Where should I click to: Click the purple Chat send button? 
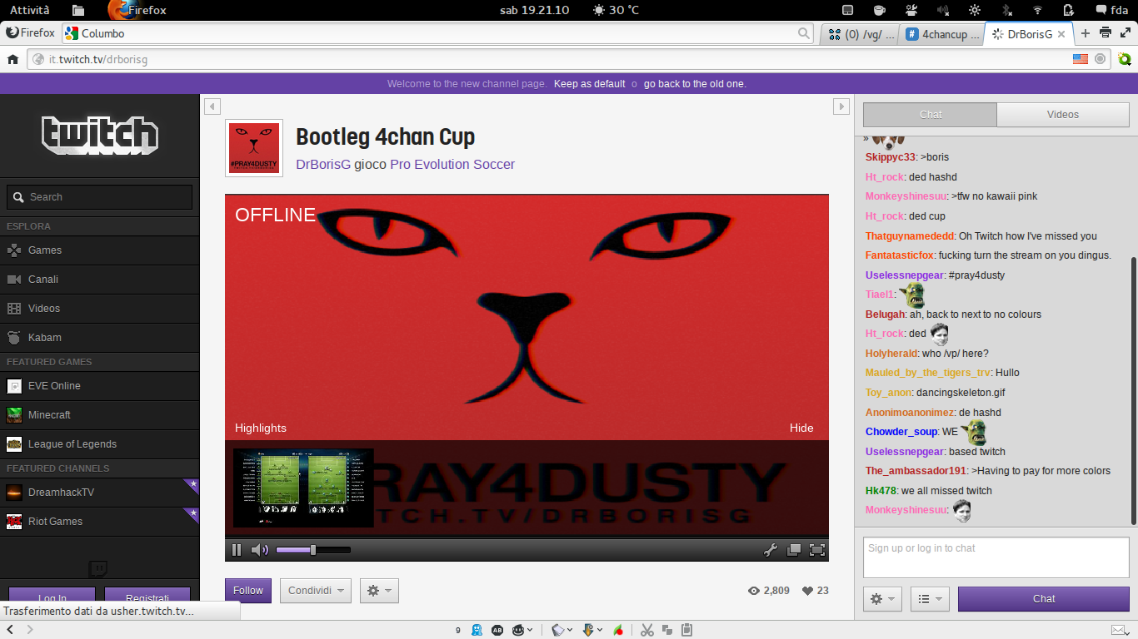pos(1044,599)
